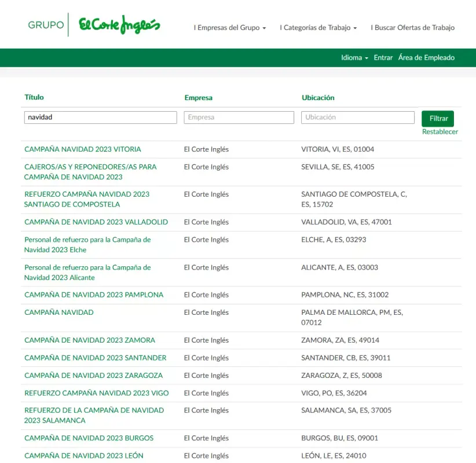This screenshot has width=476, height=463.
Task: Click the Empresa filter input
Action: (x=239, y=117)
